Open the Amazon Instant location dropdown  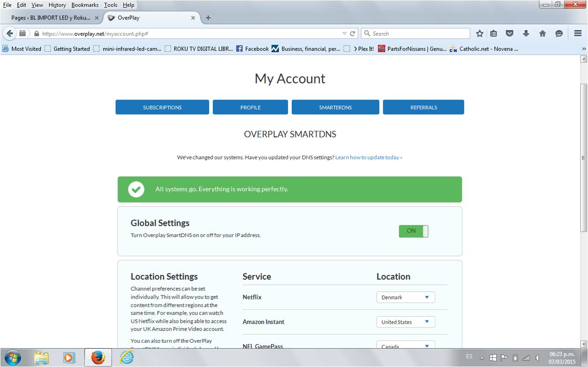406,322
